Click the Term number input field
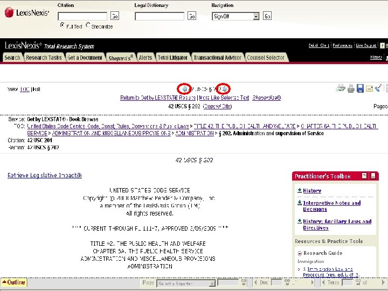The image size is (388, 291). pyautogui.click(x=348, y=282)
